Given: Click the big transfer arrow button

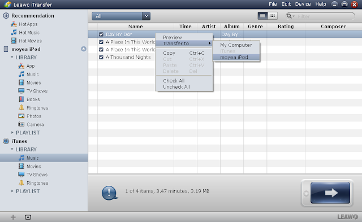Looking at the screenshot, I should [330, 193].
